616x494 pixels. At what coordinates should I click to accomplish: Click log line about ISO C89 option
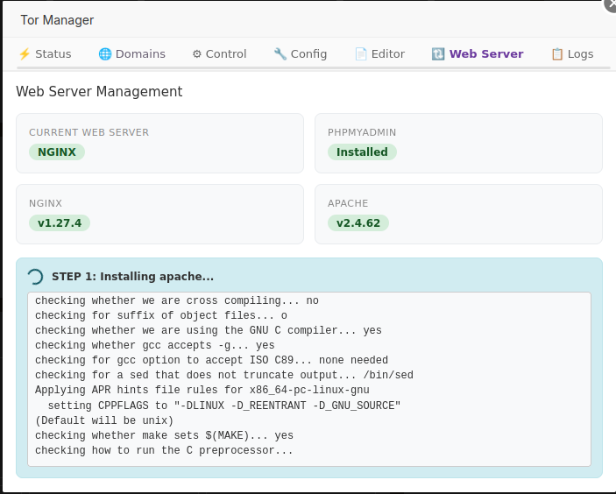pyautogui.click(x=211, y=361)
